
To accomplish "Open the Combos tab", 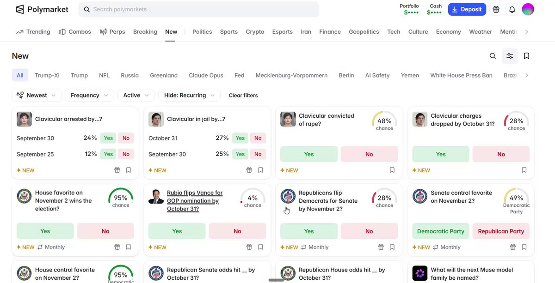I will pyautogui.click(x=75, y=32).
